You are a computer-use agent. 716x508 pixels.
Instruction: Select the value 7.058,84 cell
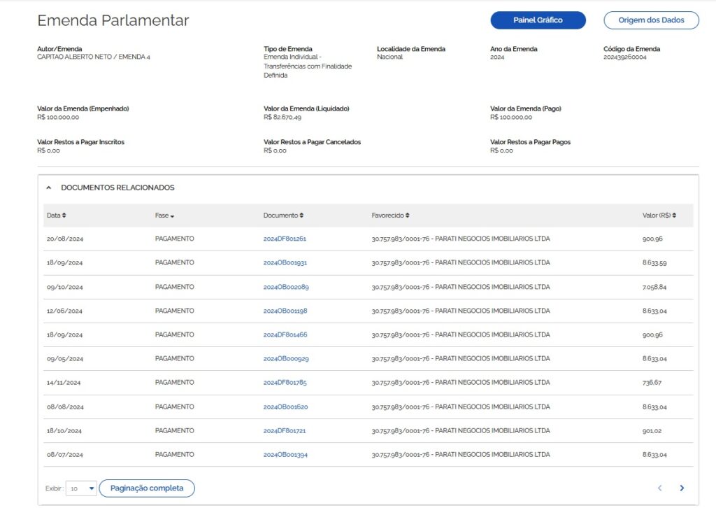(654, 287)
